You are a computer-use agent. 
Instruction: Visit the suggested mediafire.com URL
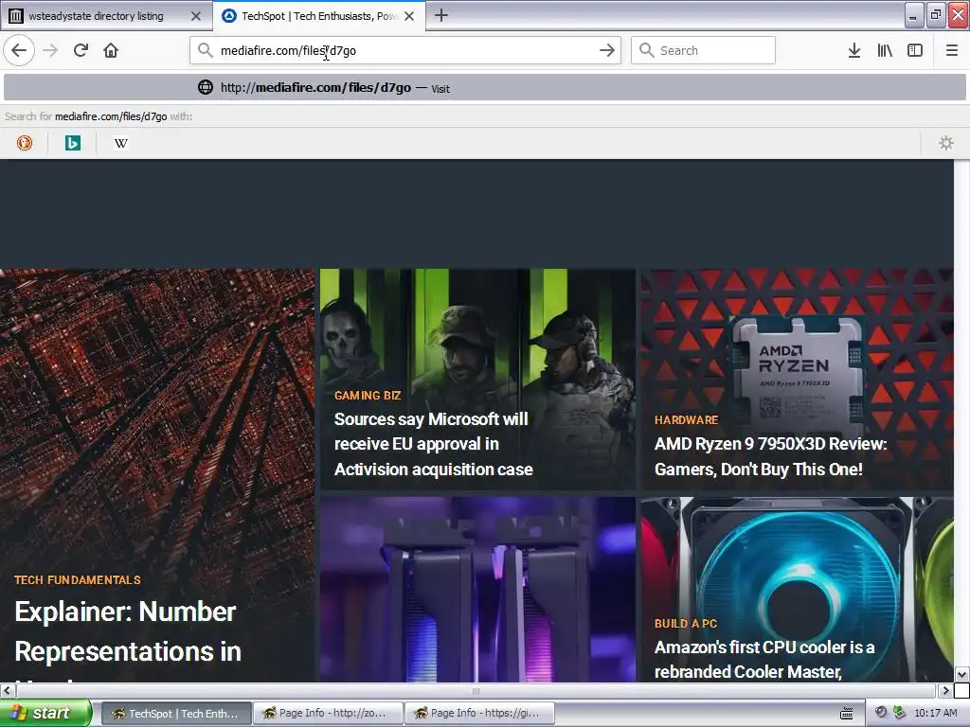click(x=484, y=87)
